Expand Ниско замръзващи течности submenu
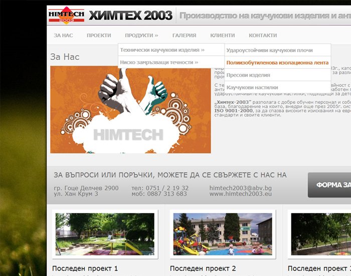 159,62
